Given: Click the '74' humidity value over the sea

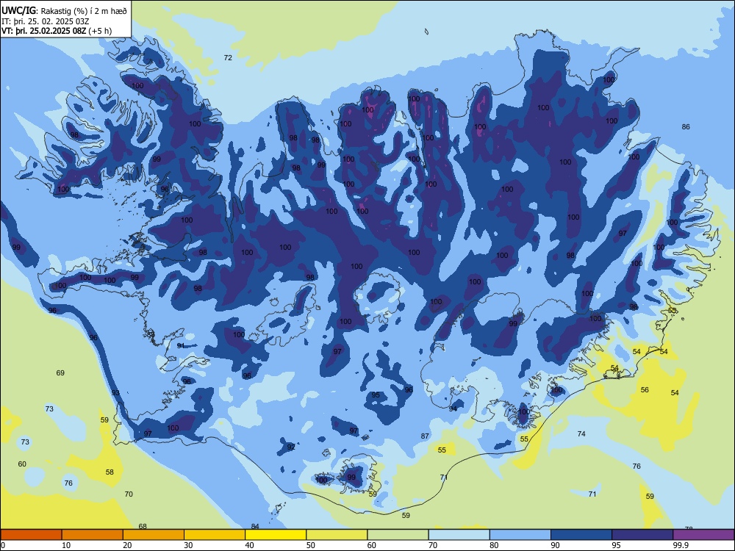Looking at the screenshot, I should click(581, 434).
